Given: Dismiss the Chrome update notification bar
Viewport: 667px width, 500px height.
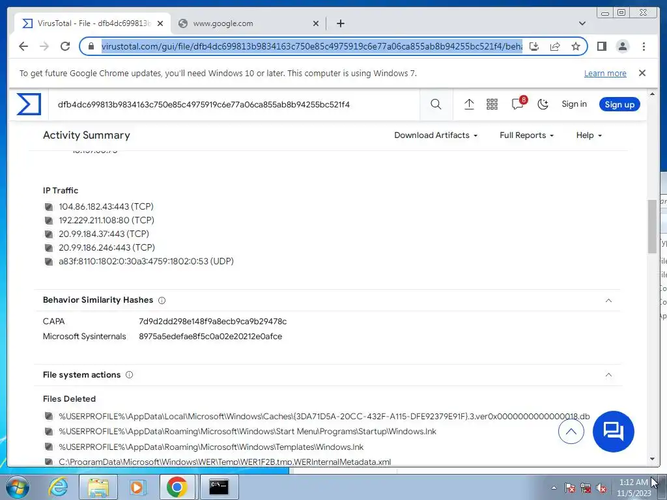Looking at the screenshot, I should pyautogui.click(x=642, y=73).
